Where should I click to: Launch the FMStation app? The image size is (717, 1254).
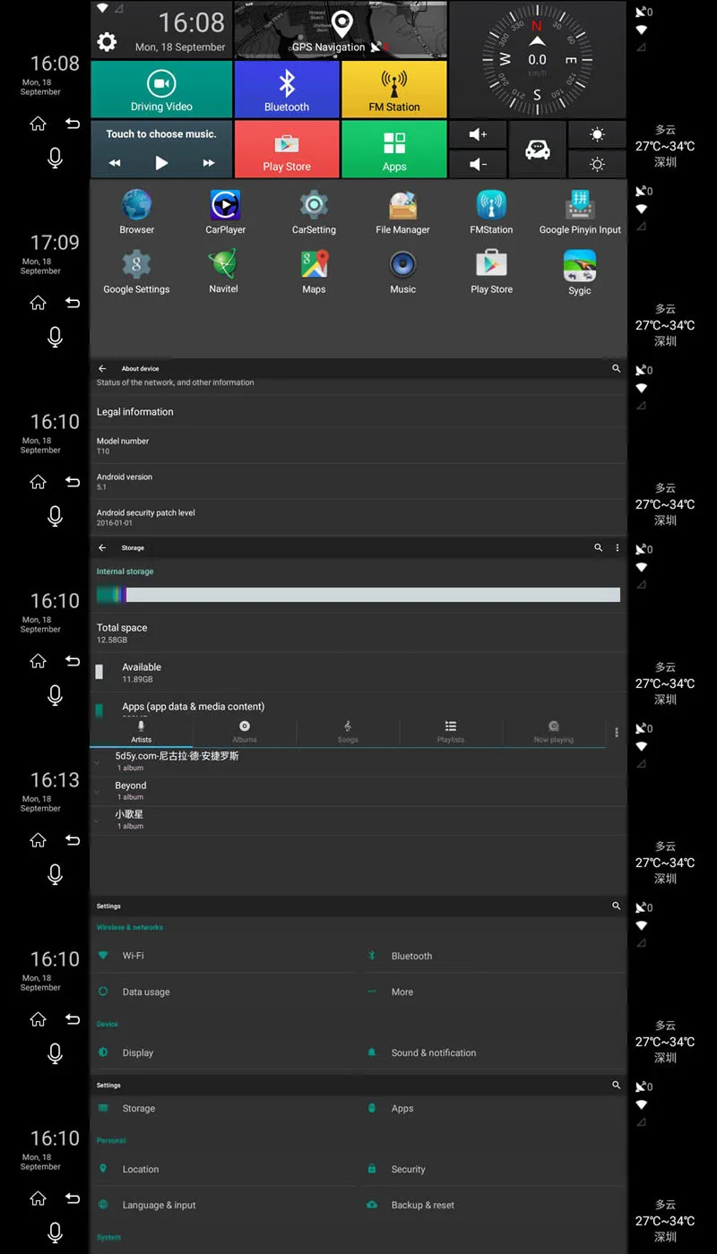pyautogui.click(x=491, y=211)
